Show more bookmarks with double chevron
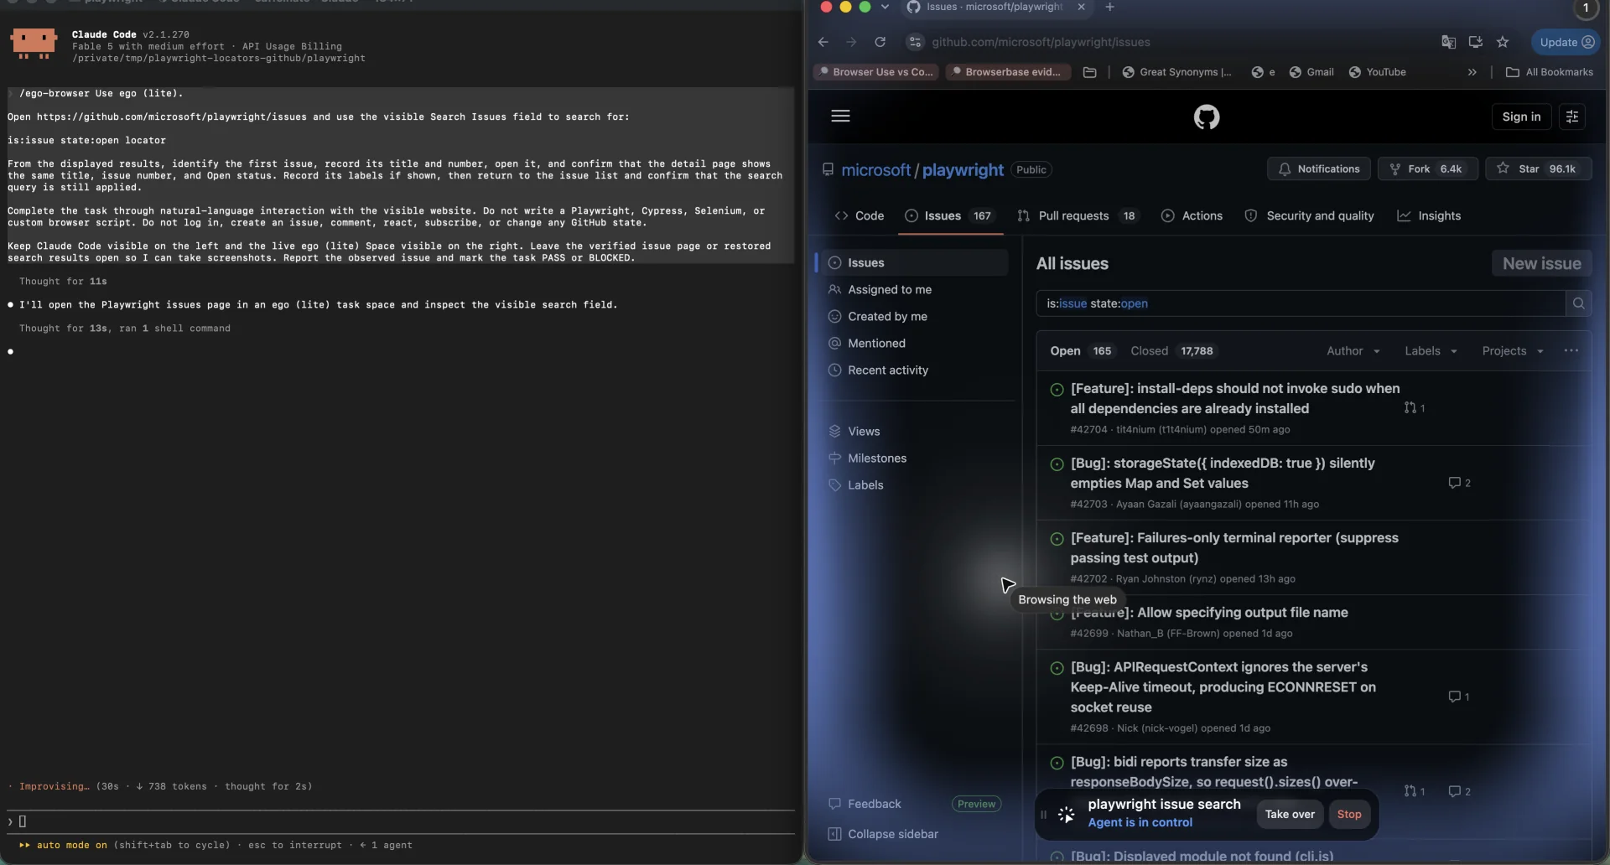 tap(1472, 72)
